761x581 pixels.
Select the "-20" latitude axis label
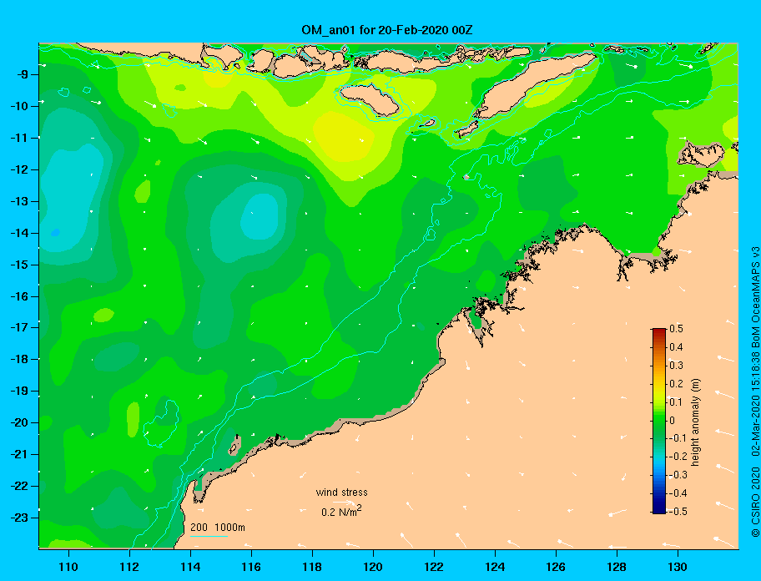click(x=18, y=422)
